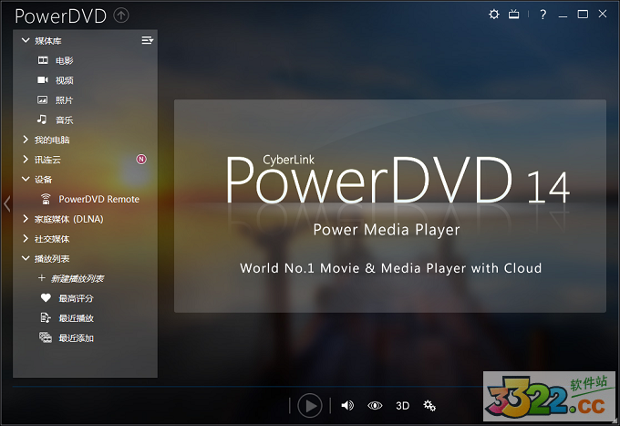620x426 pixels.
Task: Open the 视频 video library
Action: point(64,80)
